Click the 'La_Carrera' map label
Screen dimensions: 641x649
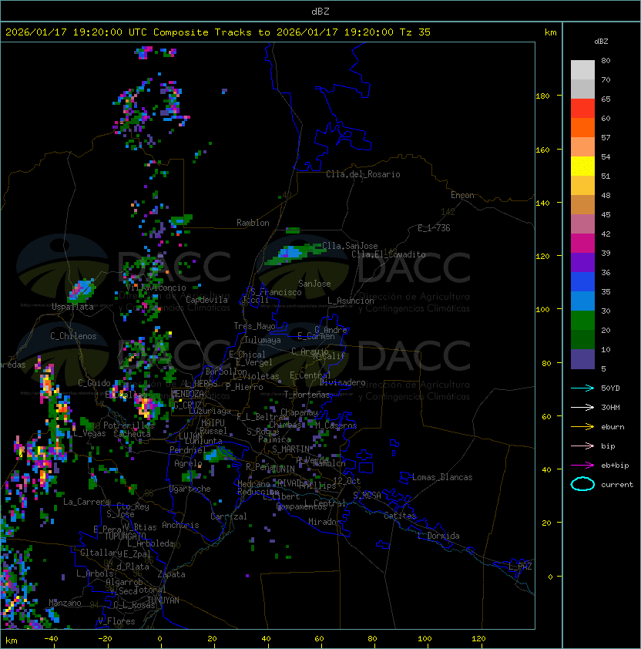click(87, 502)
